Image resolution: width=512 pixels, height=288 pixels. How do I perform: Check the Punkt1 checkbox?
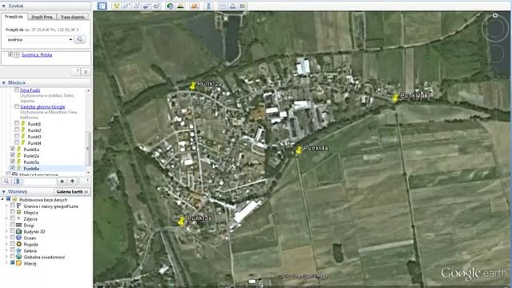click(x=17, y=124)
